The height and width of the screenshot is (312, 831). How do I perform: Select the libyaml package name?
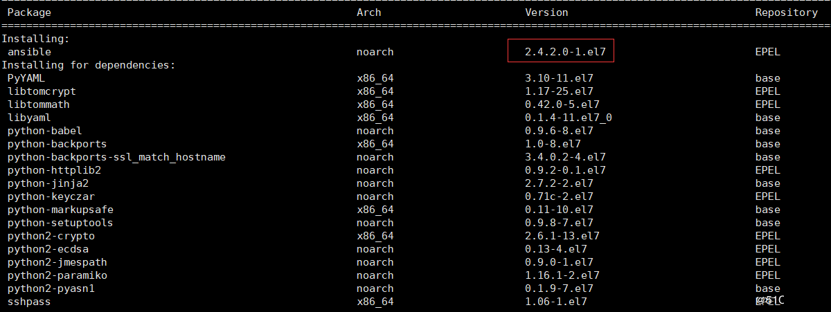(x=29, y=118)
